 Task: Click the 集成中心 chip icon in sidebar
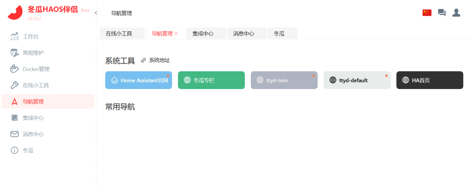click(14, 118)
